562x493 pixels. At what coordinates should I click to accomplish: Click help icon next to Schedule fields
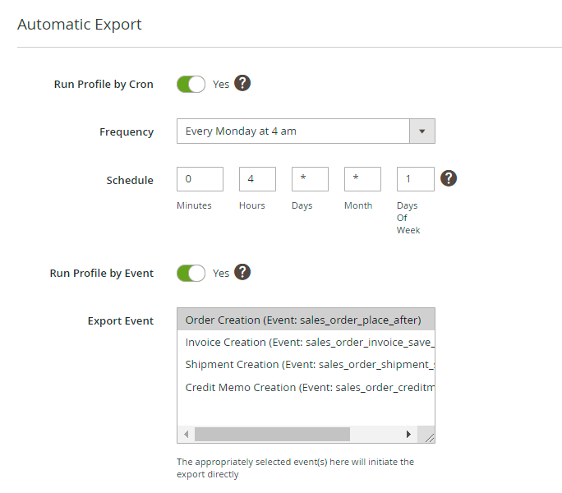[x=449, y=178]
